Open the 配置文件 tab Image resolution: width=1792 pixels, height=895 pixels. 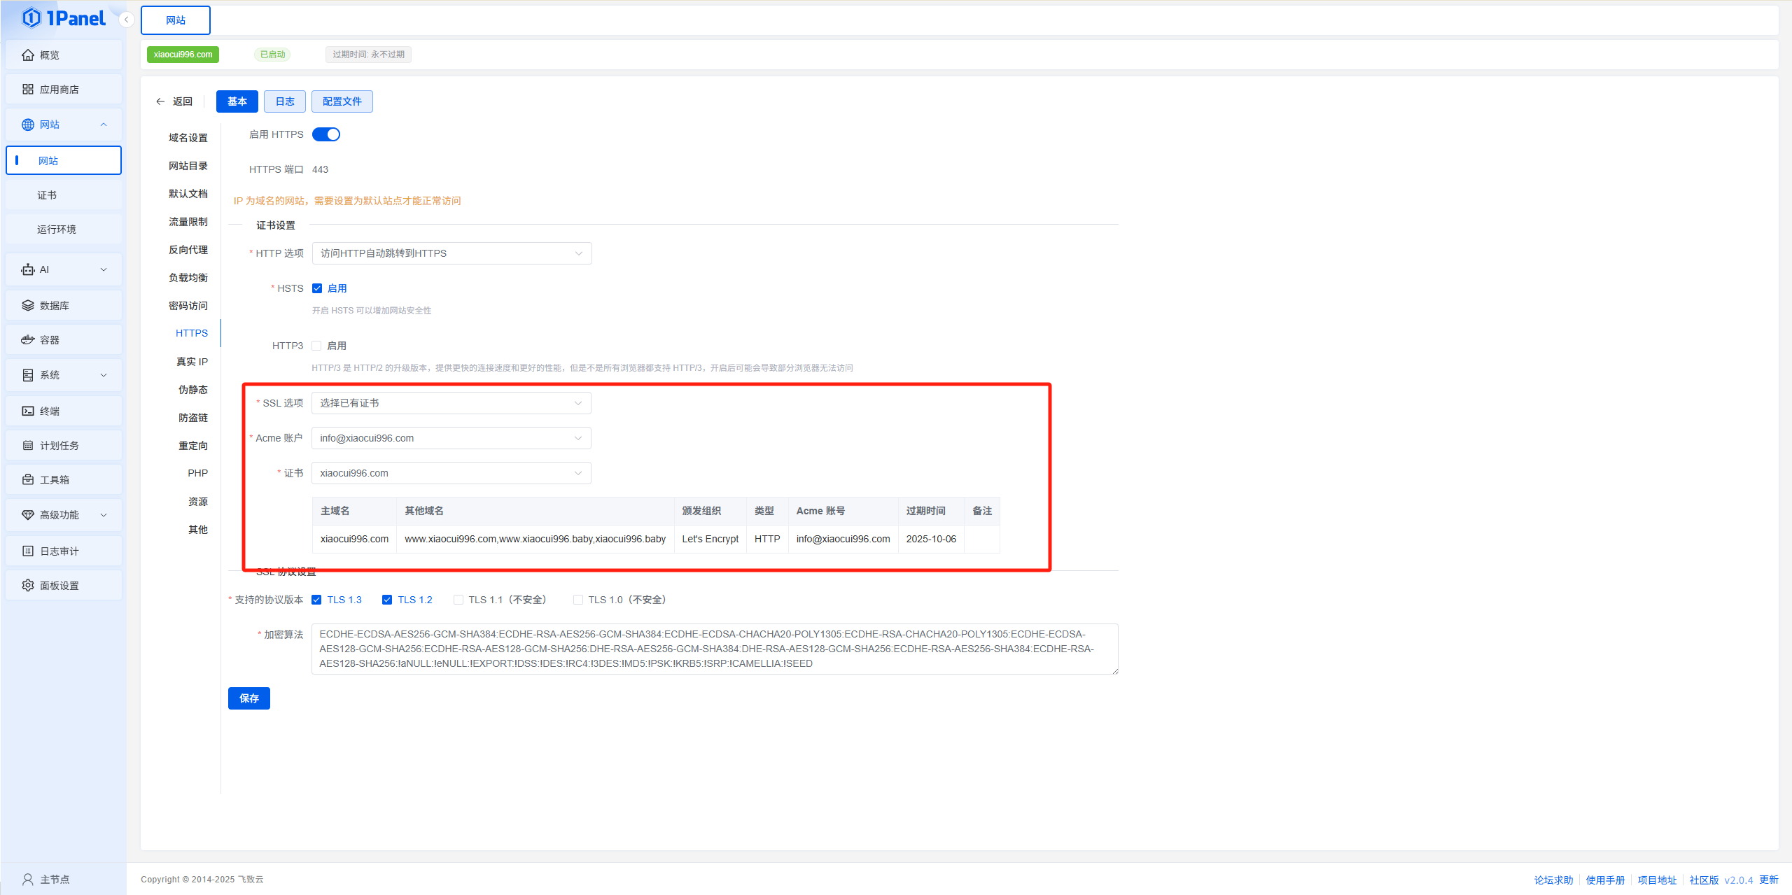(x=342, y=101)
